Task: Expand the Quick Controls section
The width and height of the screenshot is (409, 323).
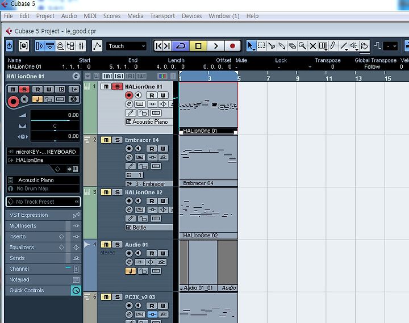Action: 43,290
